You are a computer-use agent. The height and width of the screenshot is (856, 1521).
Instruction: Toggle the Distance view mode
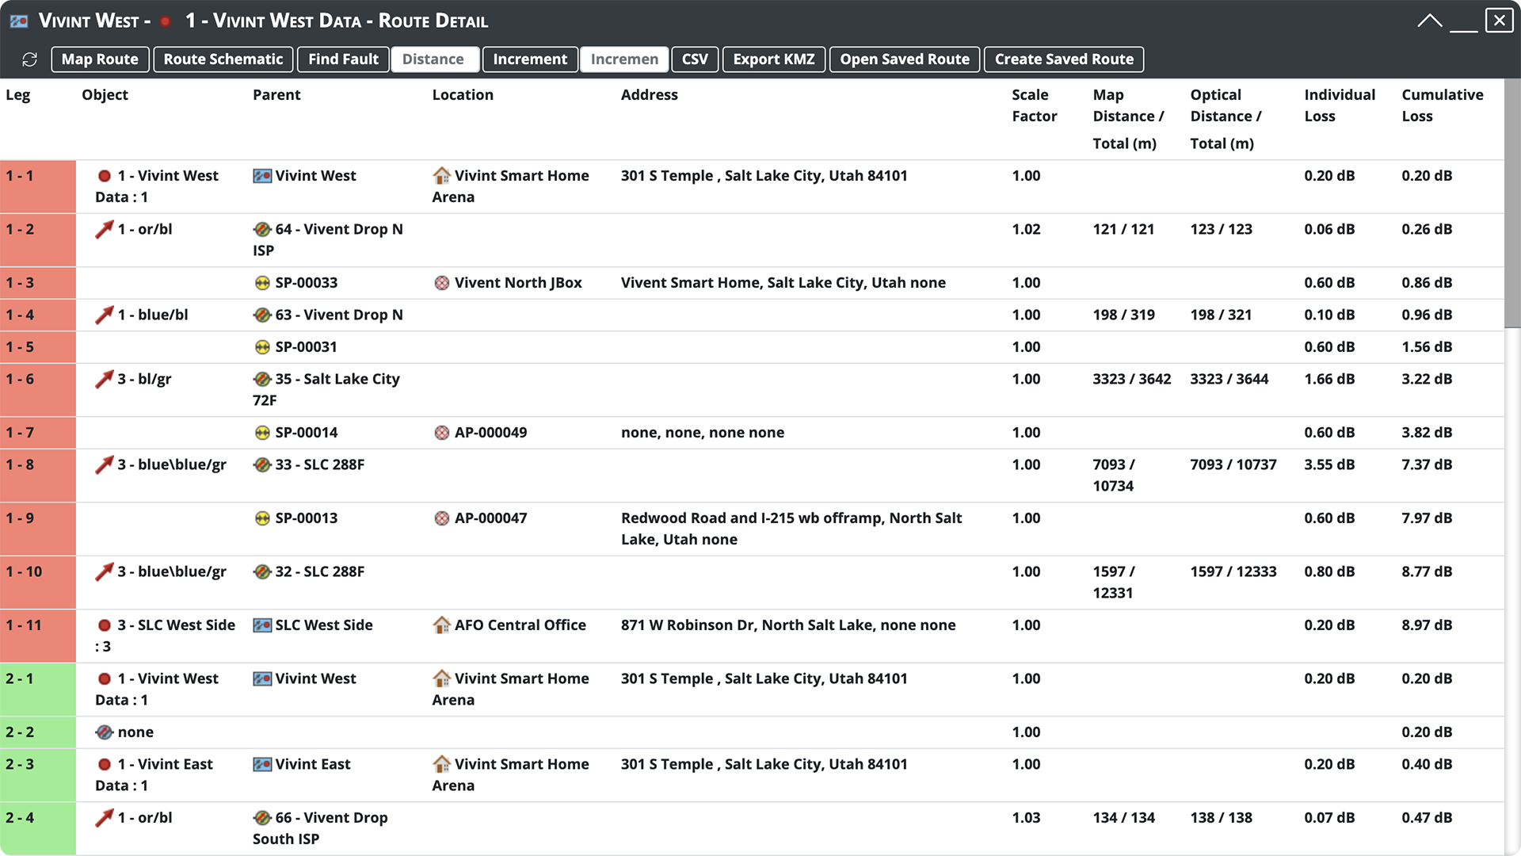[x=433, y=59]
